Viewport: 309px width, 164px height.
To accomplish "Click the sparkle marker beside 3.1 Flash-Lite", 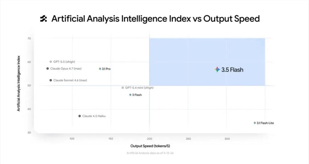I will point(255,123).
